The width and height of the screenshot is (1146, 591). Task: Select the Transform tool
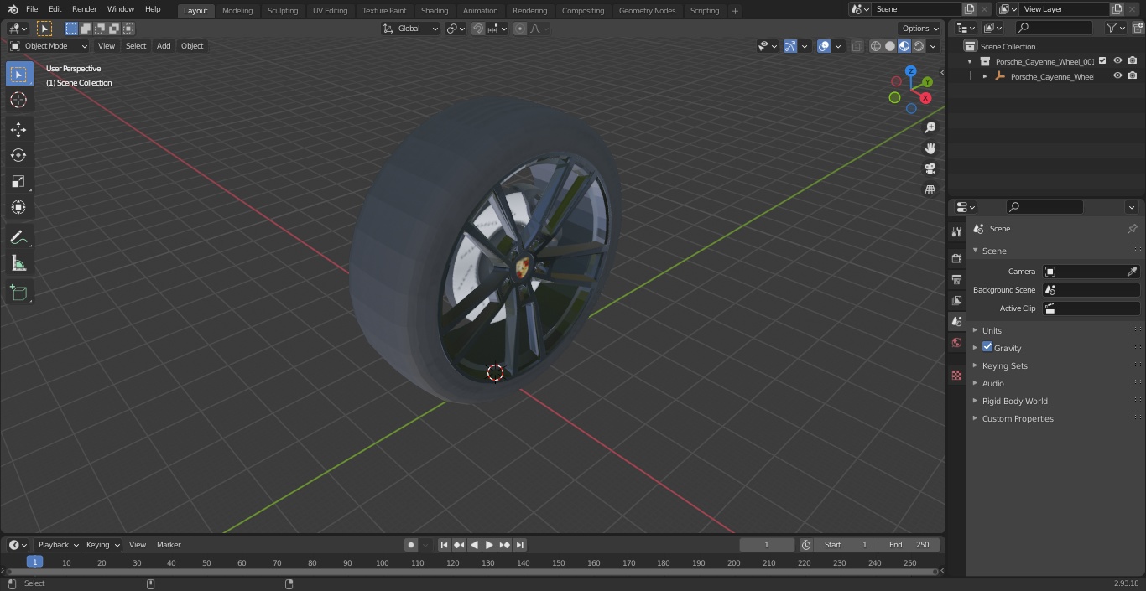point(18,207)
